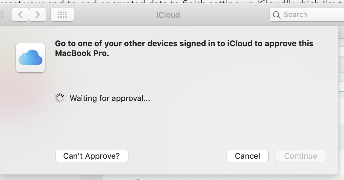Viewport: 344px width, 180px height.
Task: Click the iCloud window title
Action: point(168,15)
